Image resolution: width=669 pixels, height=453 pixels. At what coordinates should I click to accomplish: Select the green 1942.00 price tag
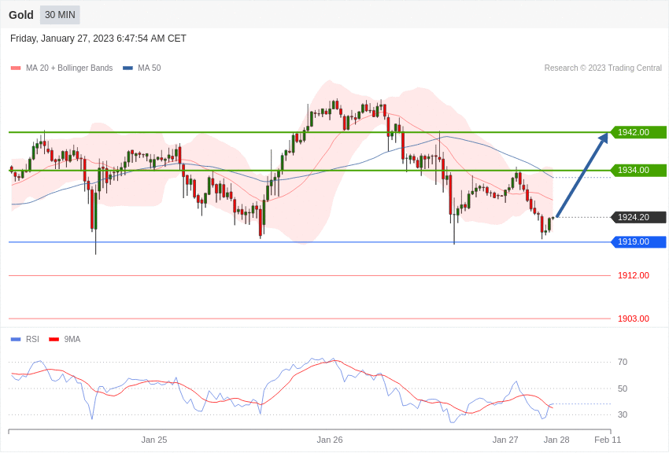tap(638, 132)
